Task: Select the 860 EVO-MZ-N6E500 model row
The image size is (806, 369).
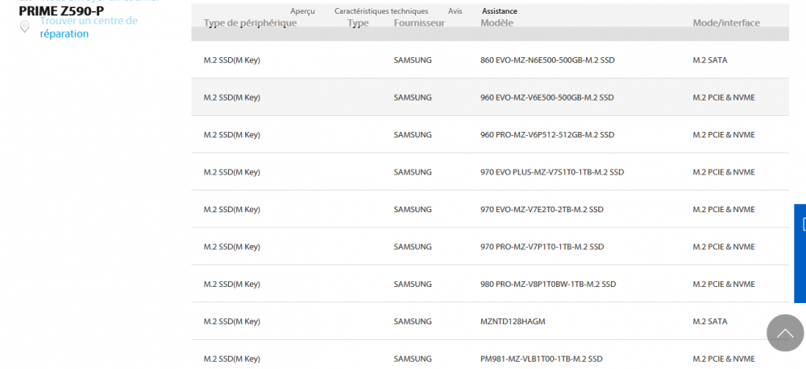Action: coord(546,60)
